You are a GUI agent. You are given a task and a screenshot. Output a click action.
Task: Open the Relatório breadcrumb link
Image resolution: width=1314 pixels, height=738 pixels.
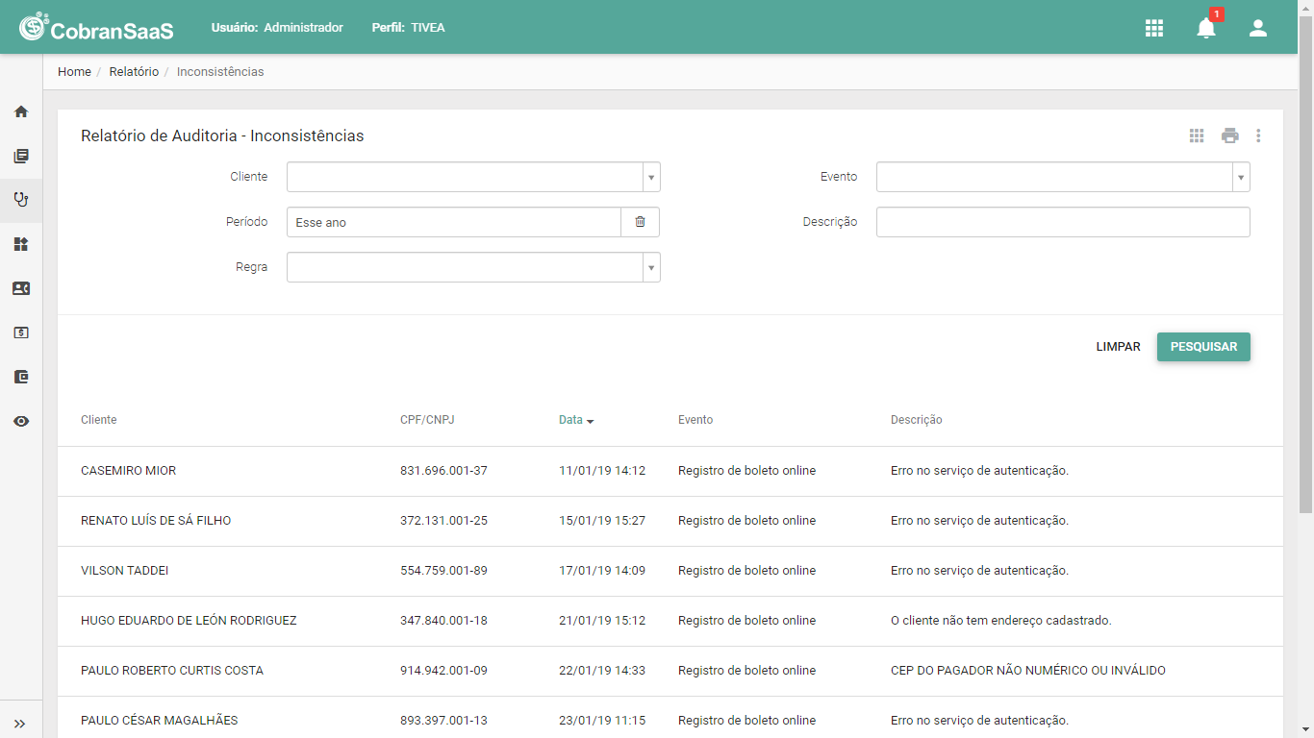tap(134, 72)
